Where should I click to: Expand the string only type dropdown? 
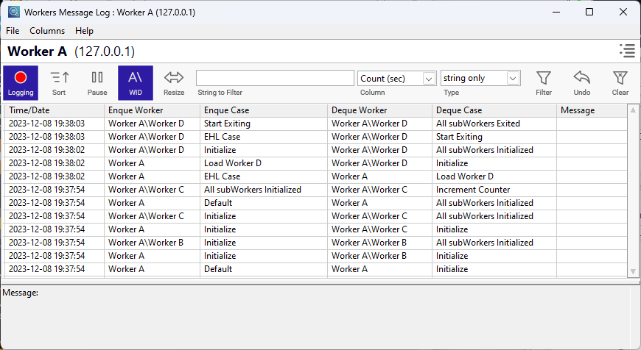(x=514, y=78)
